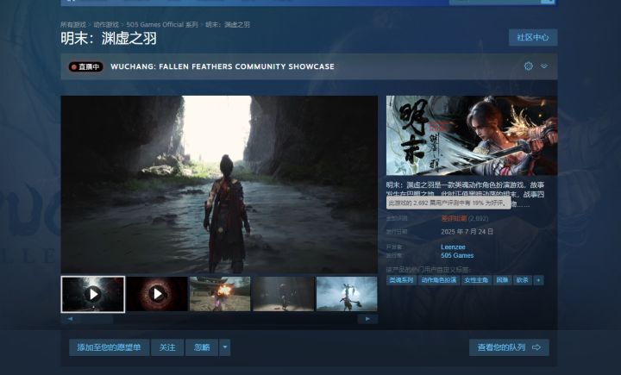This screenshot has width=621, height=375.
Task: Click the plus icon to add tags
Action: click(x=538, y=280)
